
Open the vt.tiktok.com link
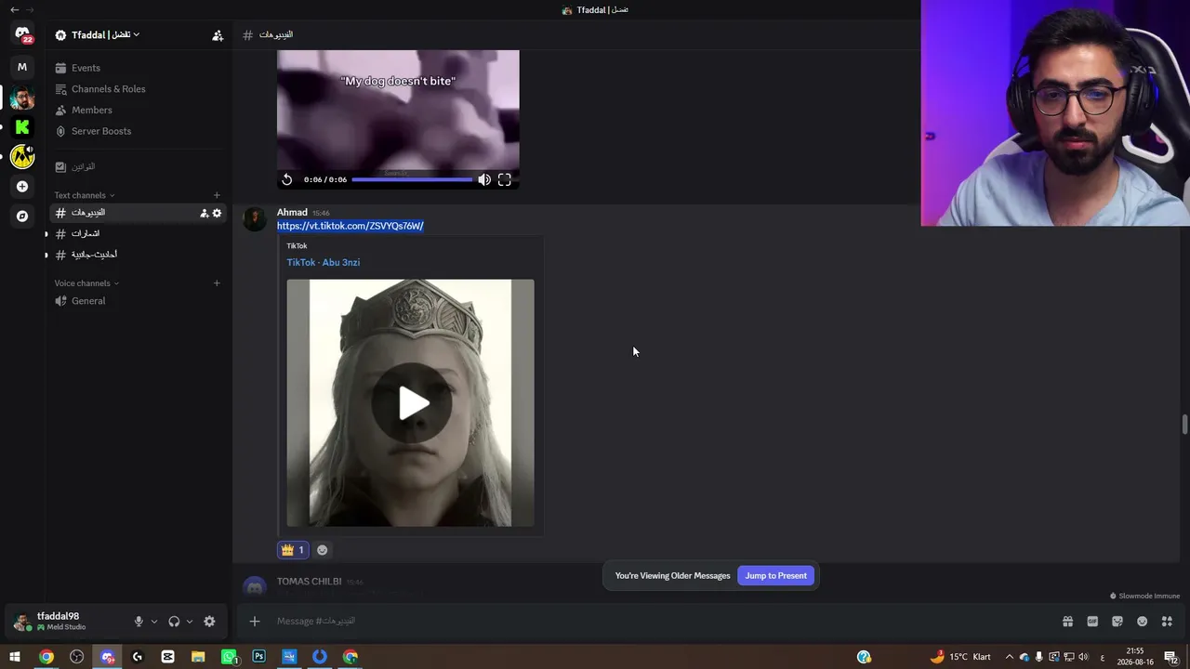(x=350, y=226)
